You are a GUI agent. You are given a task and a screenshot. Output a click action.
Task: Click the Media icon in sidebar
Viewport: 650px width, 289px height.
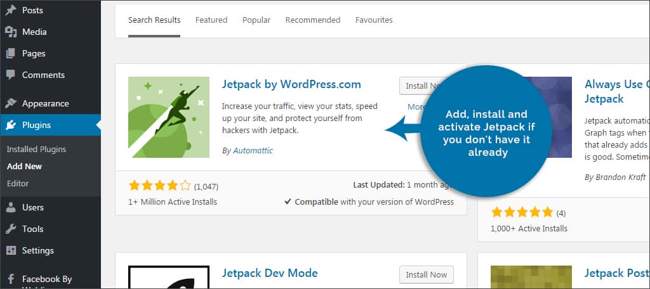[x=11, y=32]
